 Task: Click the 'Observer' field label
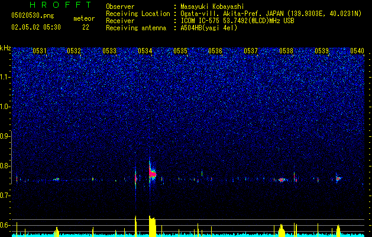(120, 7)
